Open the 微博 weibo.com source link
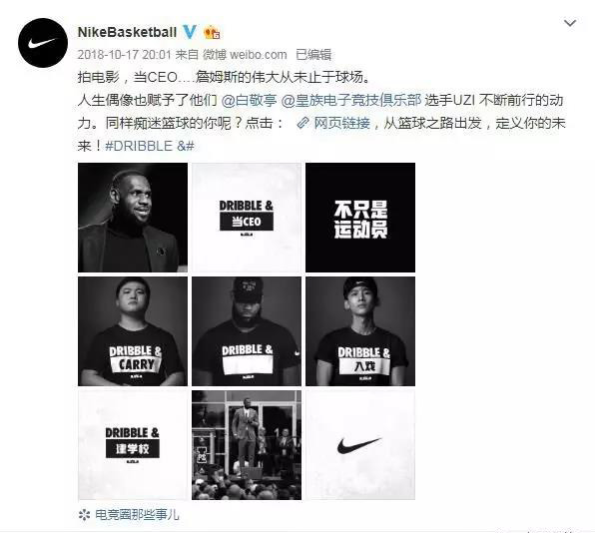The width and height of the screenshot is (595, 533). point(245,55)
